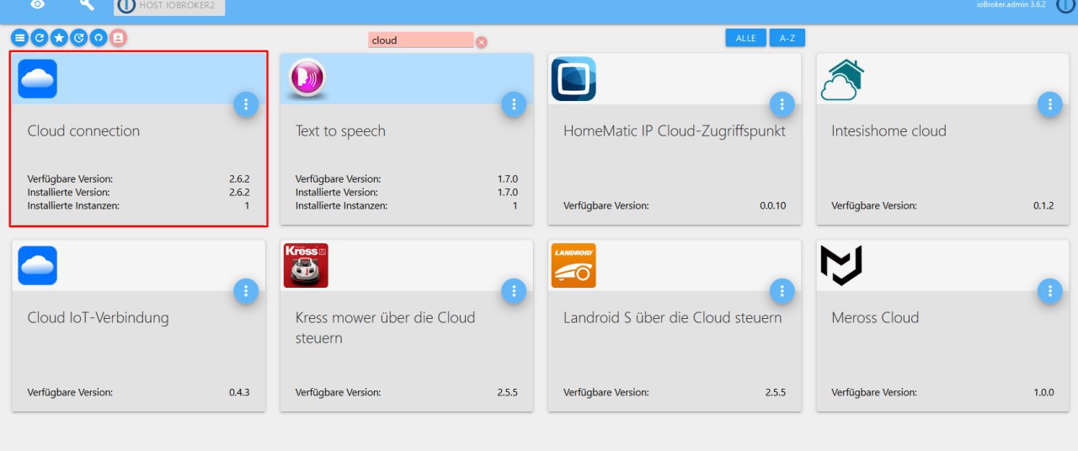Click the Meross Cloud title
The image size is (1078, 451).
pos(875,318)
